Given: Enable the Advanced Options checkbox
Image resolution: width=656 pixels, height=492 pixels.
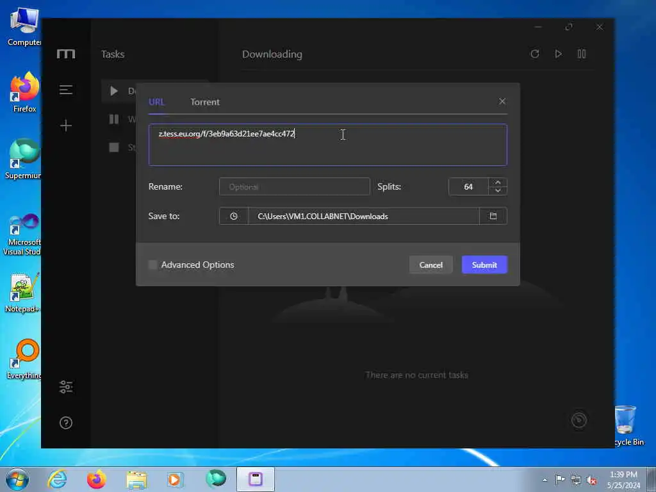Looking at the screenshot, I should coord(152,265).
